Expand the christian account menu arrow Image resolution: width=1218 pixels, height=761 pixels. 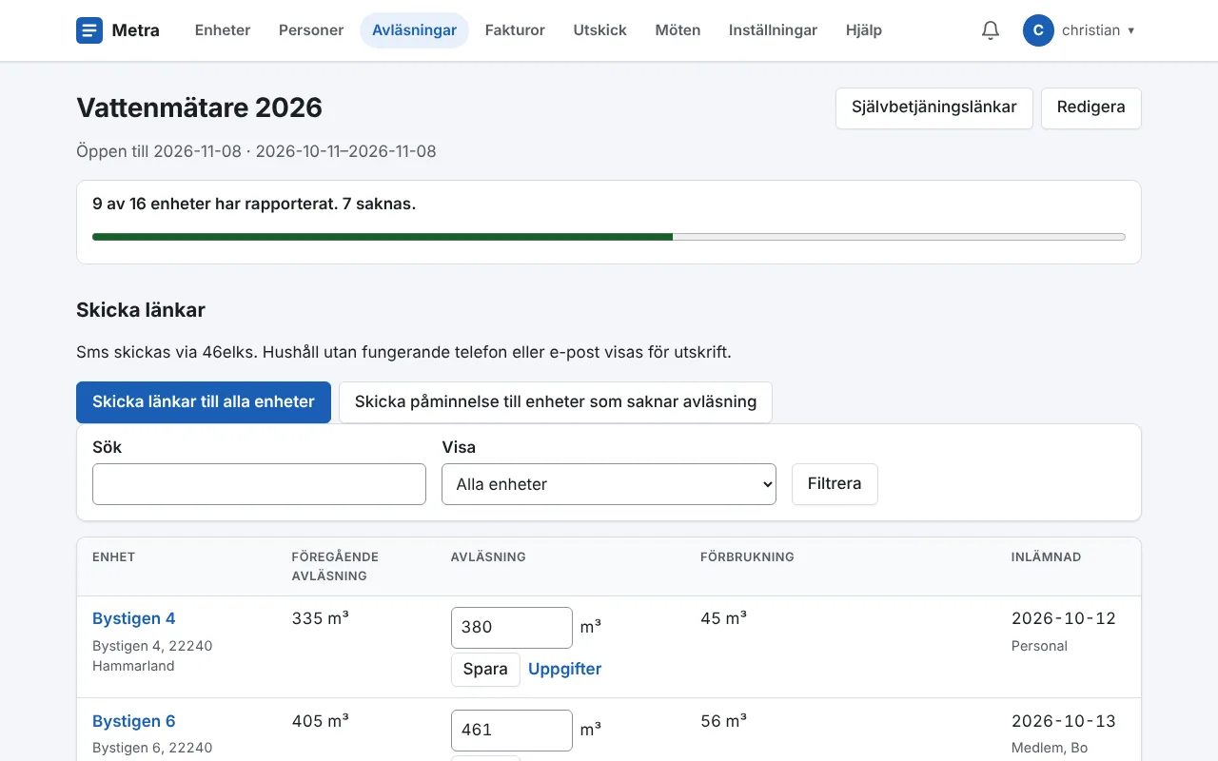(1131, 30)
